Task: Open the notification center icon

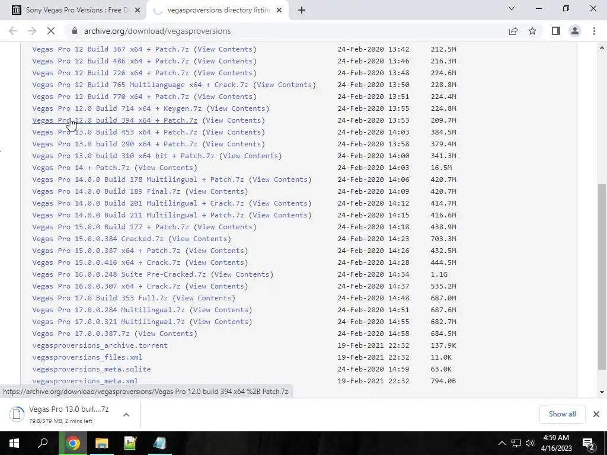Action: (588, 443)
